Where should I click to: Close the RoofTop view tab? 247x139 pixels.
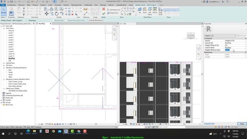pos(51,24)
